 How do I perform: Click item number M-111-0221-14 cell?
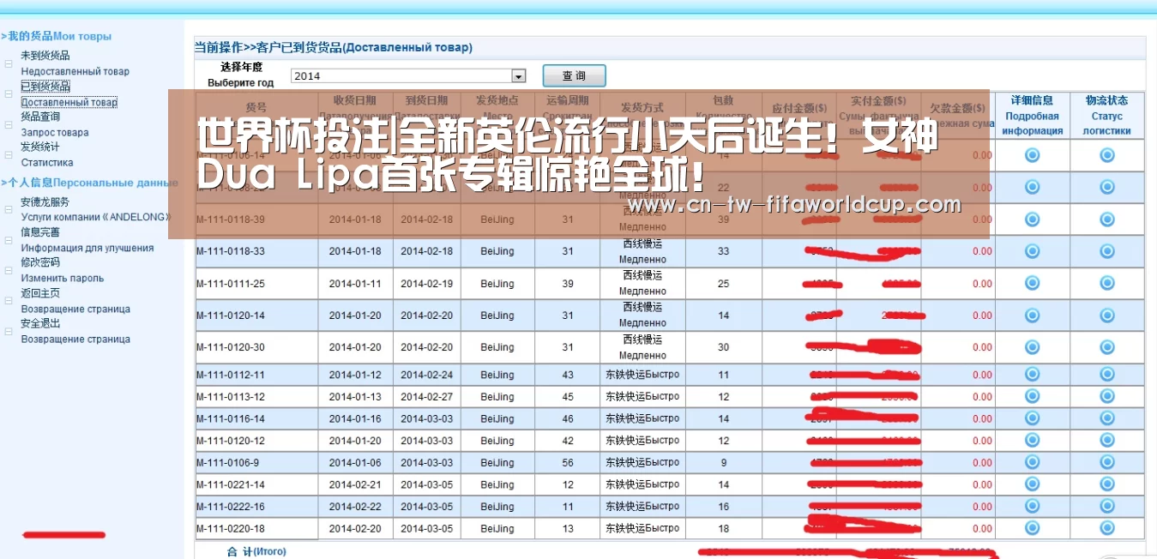tap(256, 484)
